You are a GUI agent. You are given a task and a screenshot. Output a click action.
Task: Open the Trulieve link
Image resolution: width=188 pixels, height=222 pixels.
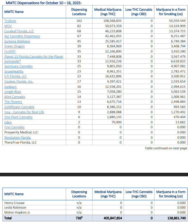[x=10, y=21]
